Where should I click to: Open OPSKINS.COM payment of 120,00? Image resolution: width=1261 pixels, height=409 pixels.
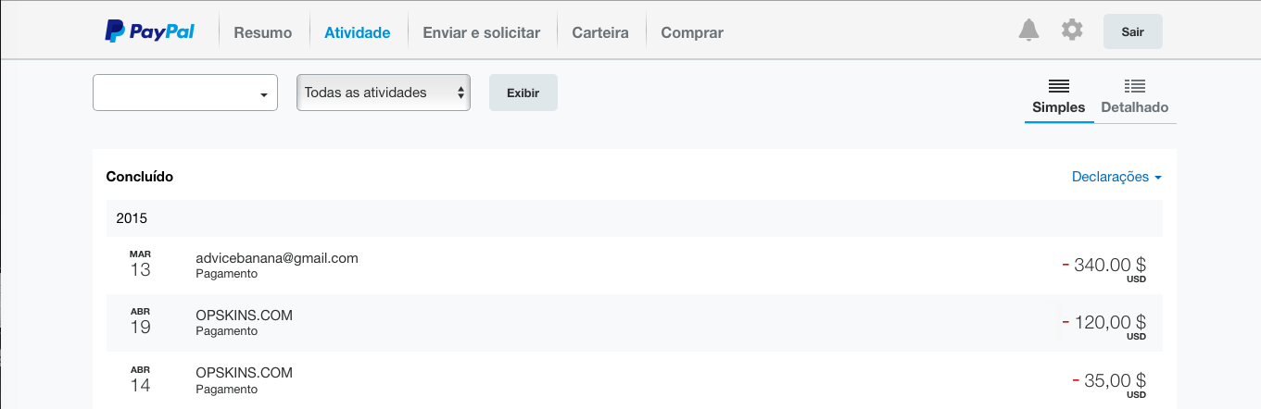244,316
